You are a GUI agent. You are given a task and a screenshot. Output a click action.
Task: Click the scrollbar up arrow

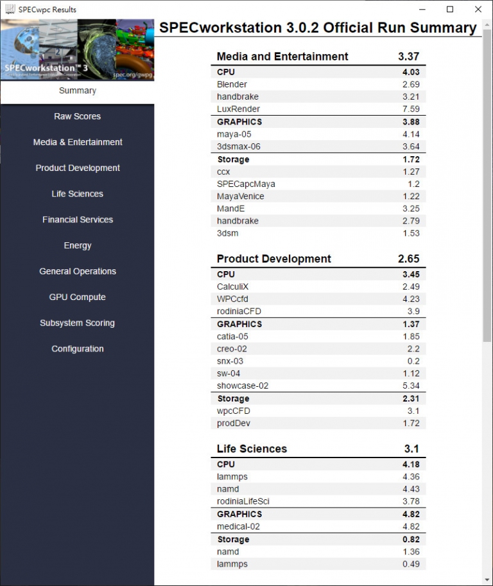click(x=487, y=24)
